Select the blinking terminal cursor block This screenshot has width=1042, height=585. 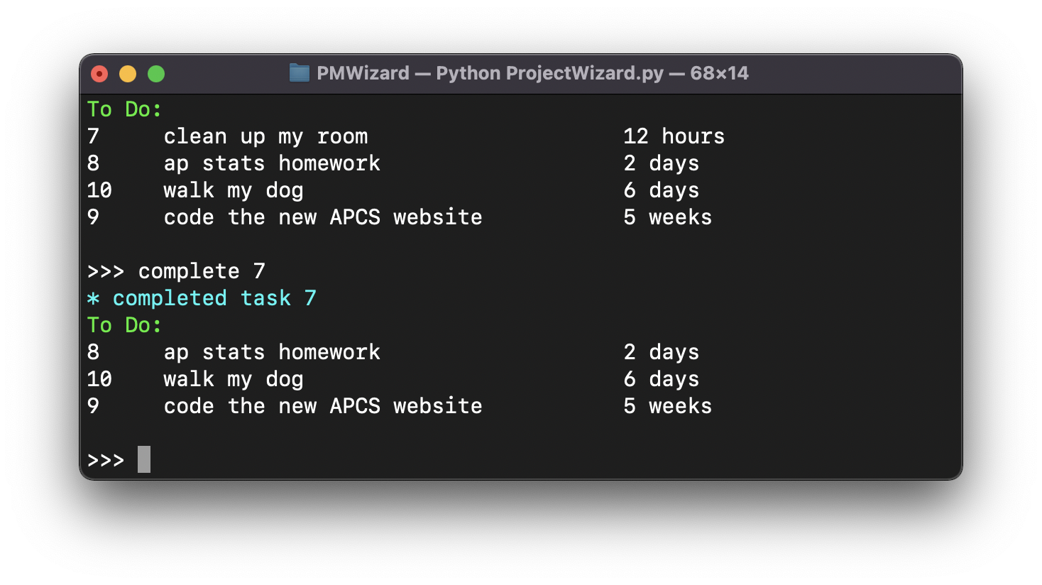pos(145,459)
